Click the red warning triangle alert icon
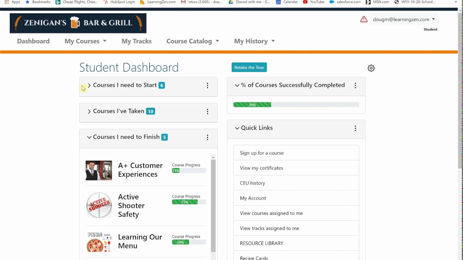The height and width of the screenshot is (260, 463). click(x=364, y=19)
